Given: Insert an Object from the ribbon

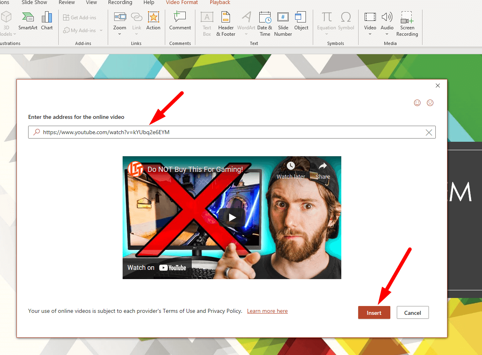Looking at the screenshot, I should point(301,21).
